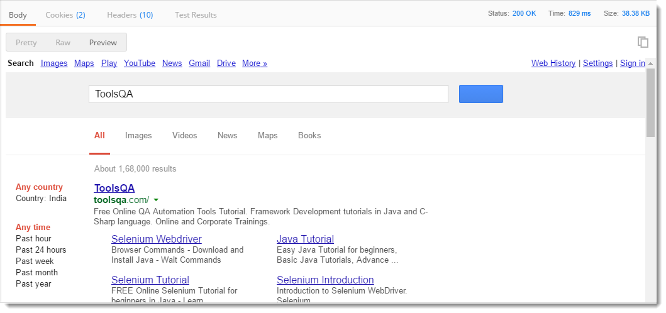Open the green dropdown arrow beside toolsqa.com
Viewport: 666px width, 313px height.
pos(156,200)
